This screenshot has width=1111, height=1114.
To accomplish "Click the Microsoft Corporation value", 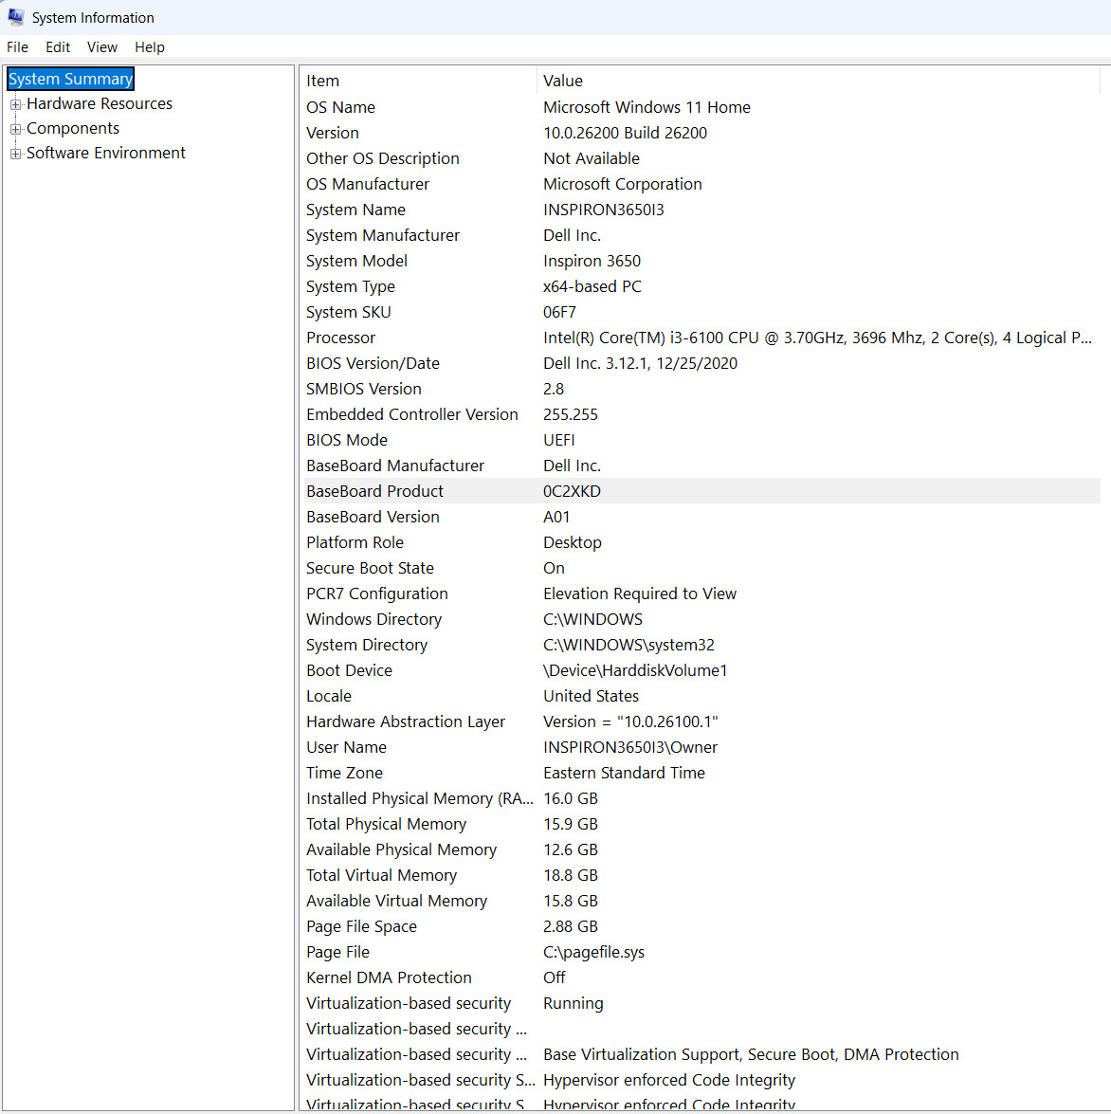I will tap(622, 184).
